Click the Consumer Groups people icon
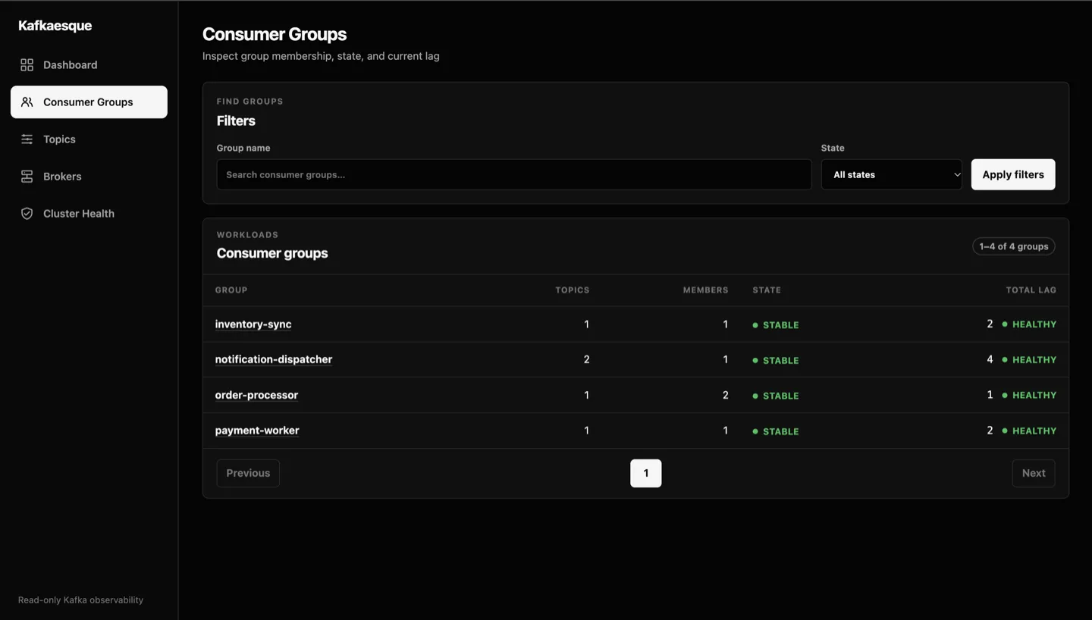The height and width of the screenshot is (620, 1092). click(27, 102)
